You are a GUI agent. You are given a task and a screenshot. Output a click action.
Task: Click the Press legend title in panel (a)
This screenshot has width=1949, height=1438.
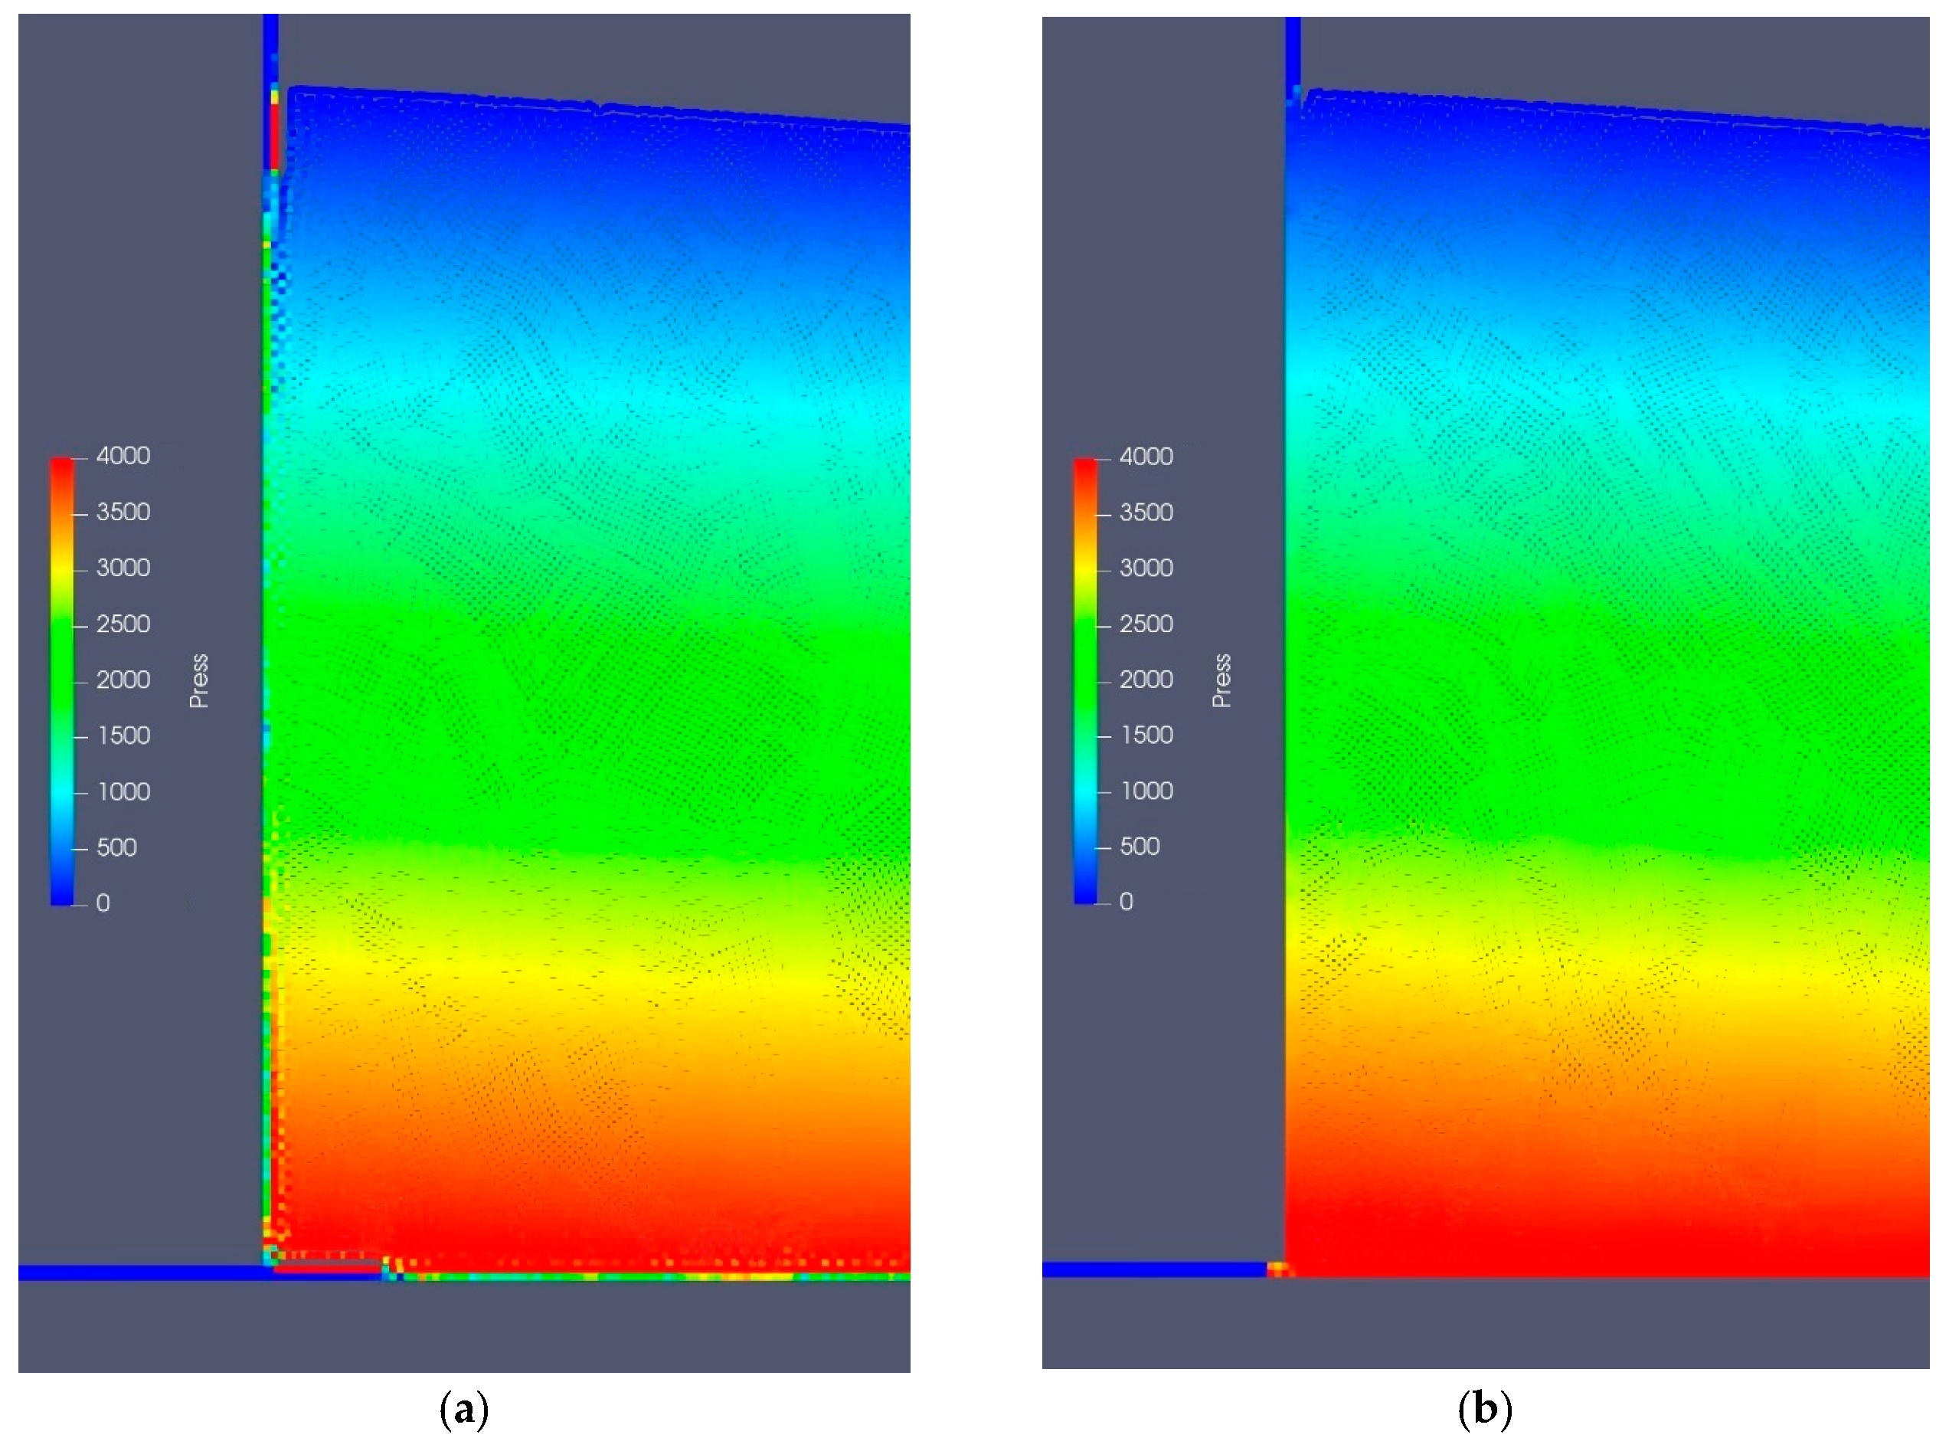(x=199, y=682)
